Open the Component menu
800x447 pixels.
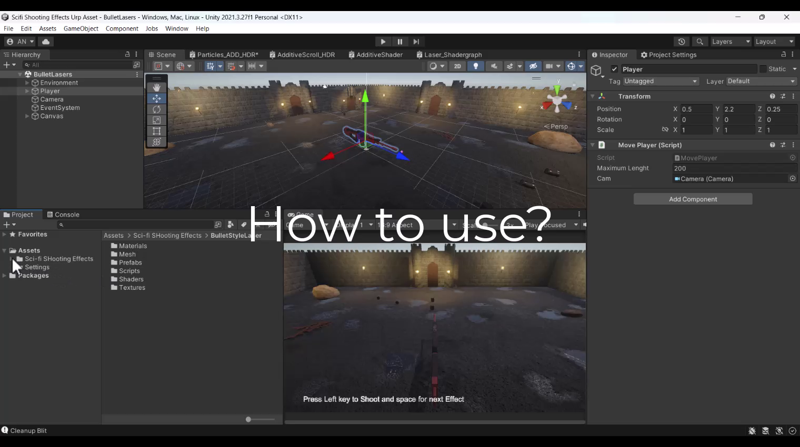tap(122, 29)
